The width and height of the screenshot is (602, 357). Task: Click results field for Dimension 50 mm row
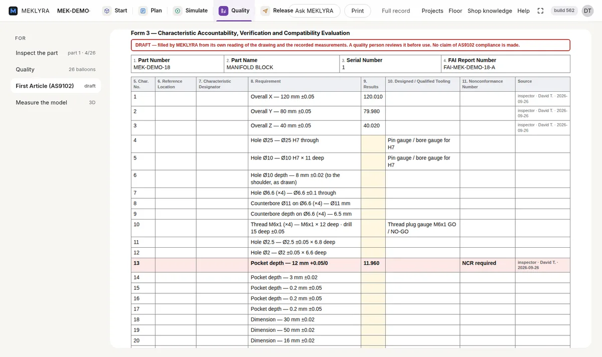point(373,330)
